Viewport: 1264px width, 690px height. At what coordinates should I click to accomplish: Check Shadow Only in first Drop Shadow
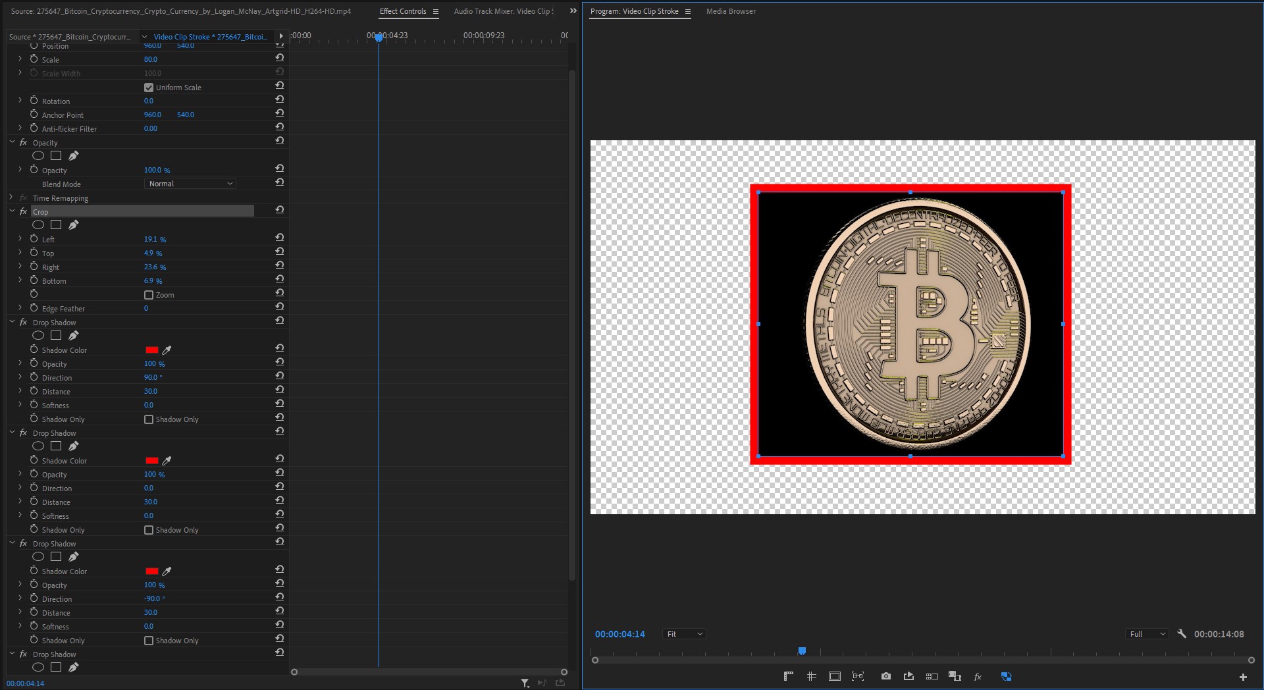click(149, 419)
